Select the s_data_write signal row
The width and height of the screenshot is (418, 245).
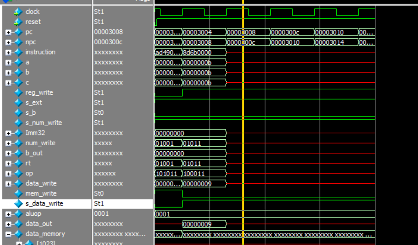point(47,204)
